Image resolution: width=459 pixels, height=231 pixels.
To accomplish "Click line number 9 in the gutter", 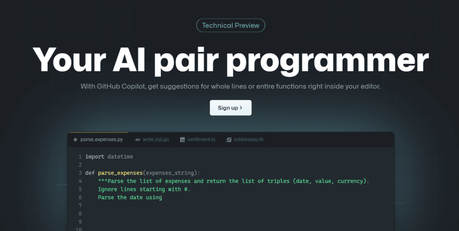I will [x=80, y=222].
